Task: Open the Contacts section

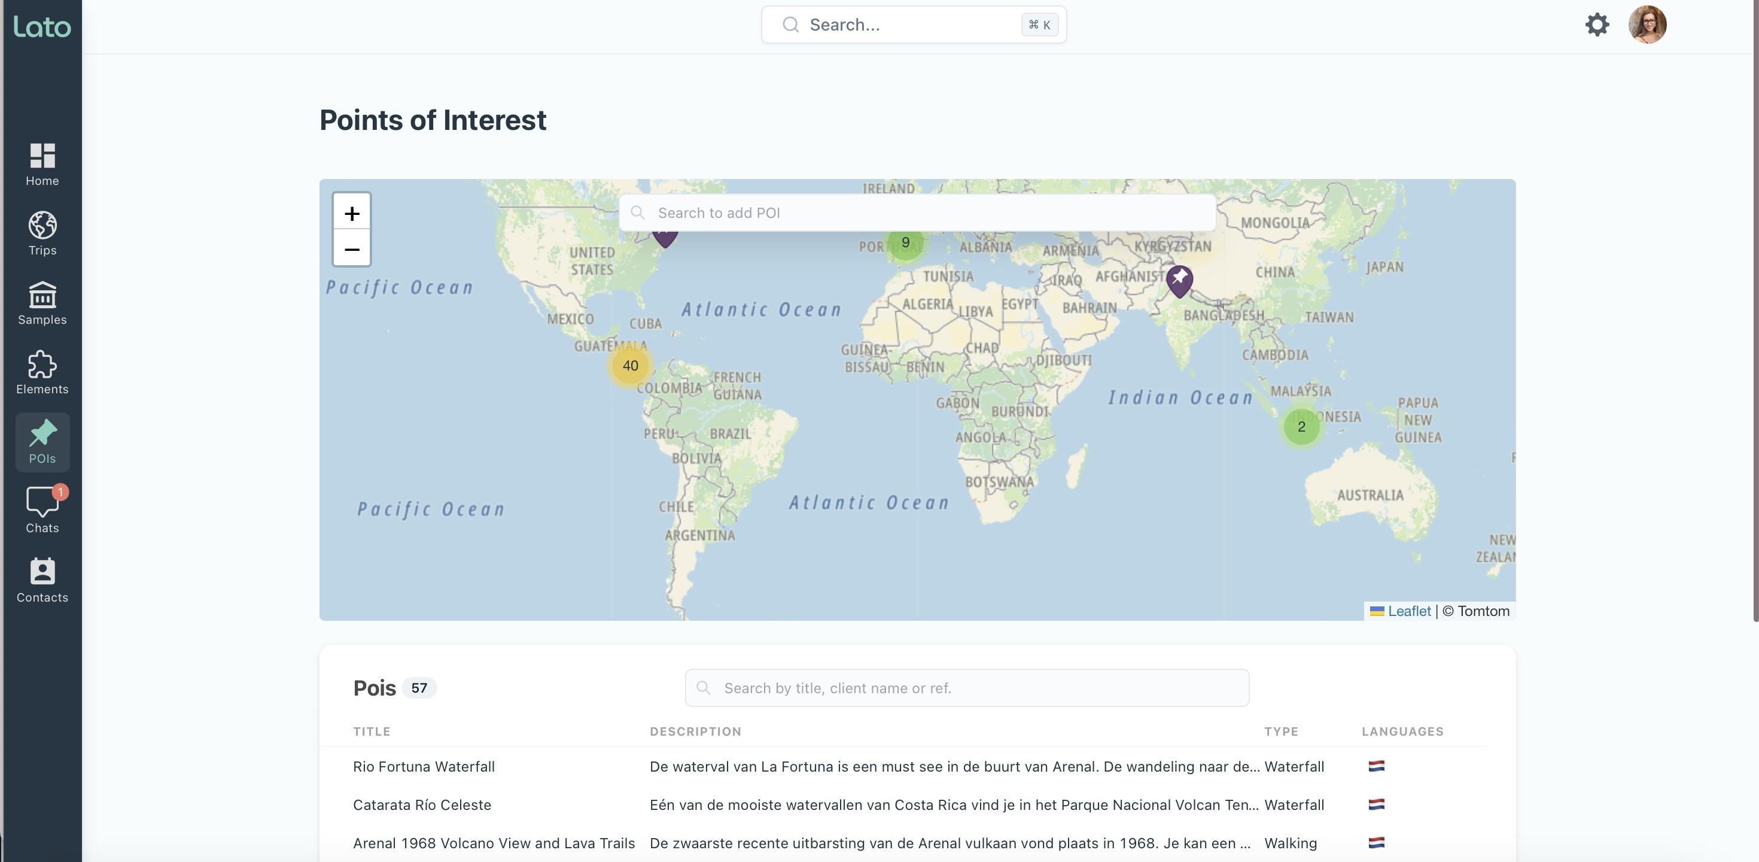Action: coord(42,581)
